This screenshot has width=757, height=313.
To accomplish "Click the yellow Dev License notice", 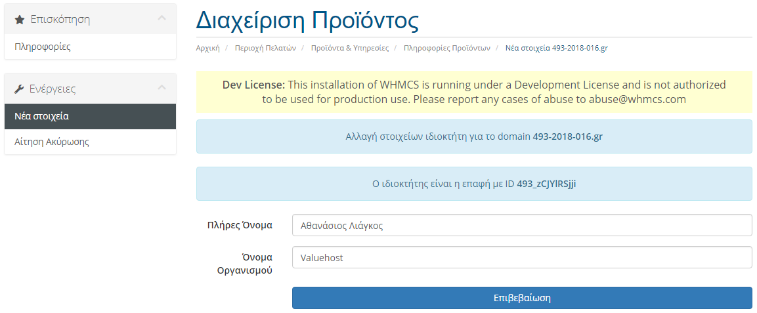I will [x=474, y=93].
